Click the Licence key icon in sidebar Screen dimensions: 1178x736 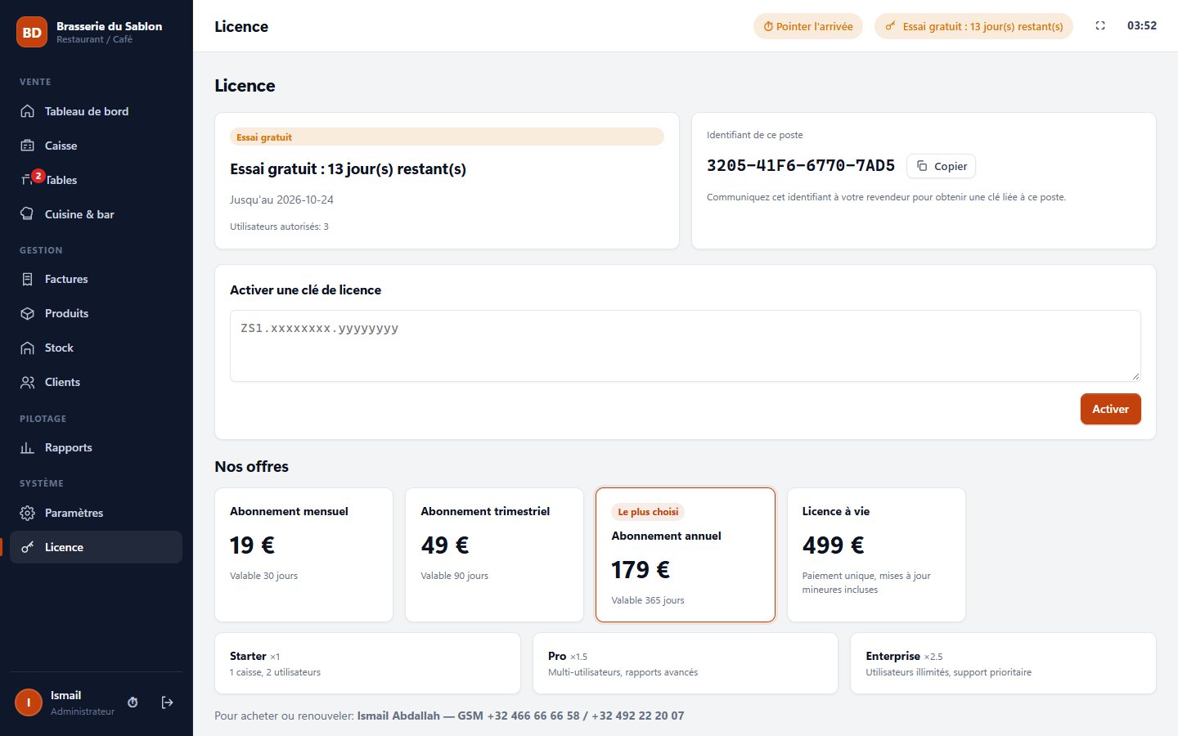[27, 547]
